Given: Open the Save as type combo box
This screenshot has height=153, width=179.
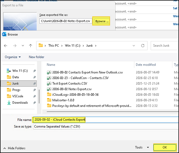Looking at the screenshot, I should click(106, 127).
